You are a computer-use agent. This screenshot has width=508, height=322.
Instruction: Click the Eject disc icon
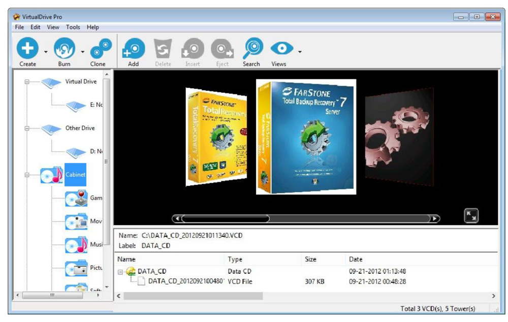pyautogui.click(x=223, y=49)
